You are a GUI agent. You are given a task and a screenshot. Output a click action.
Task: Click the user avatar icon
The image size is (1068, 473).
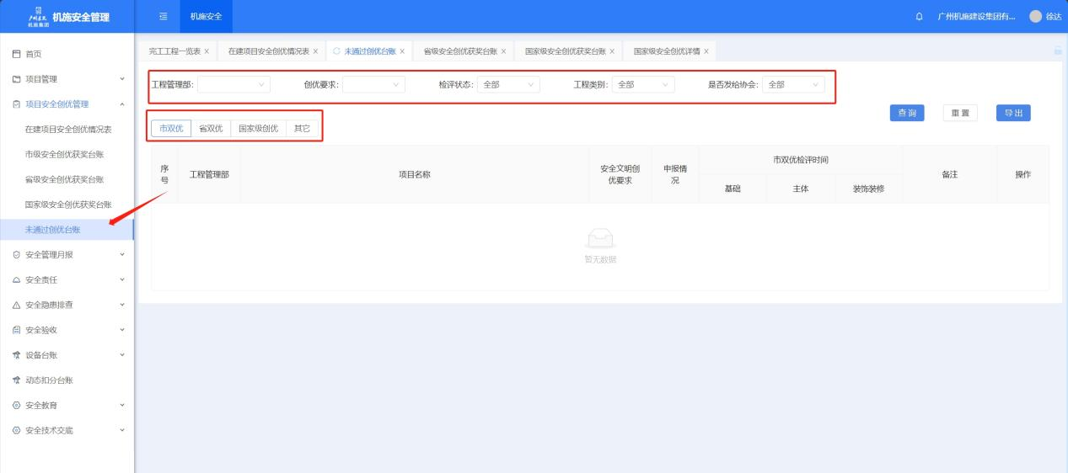[x=1035, y=17]
